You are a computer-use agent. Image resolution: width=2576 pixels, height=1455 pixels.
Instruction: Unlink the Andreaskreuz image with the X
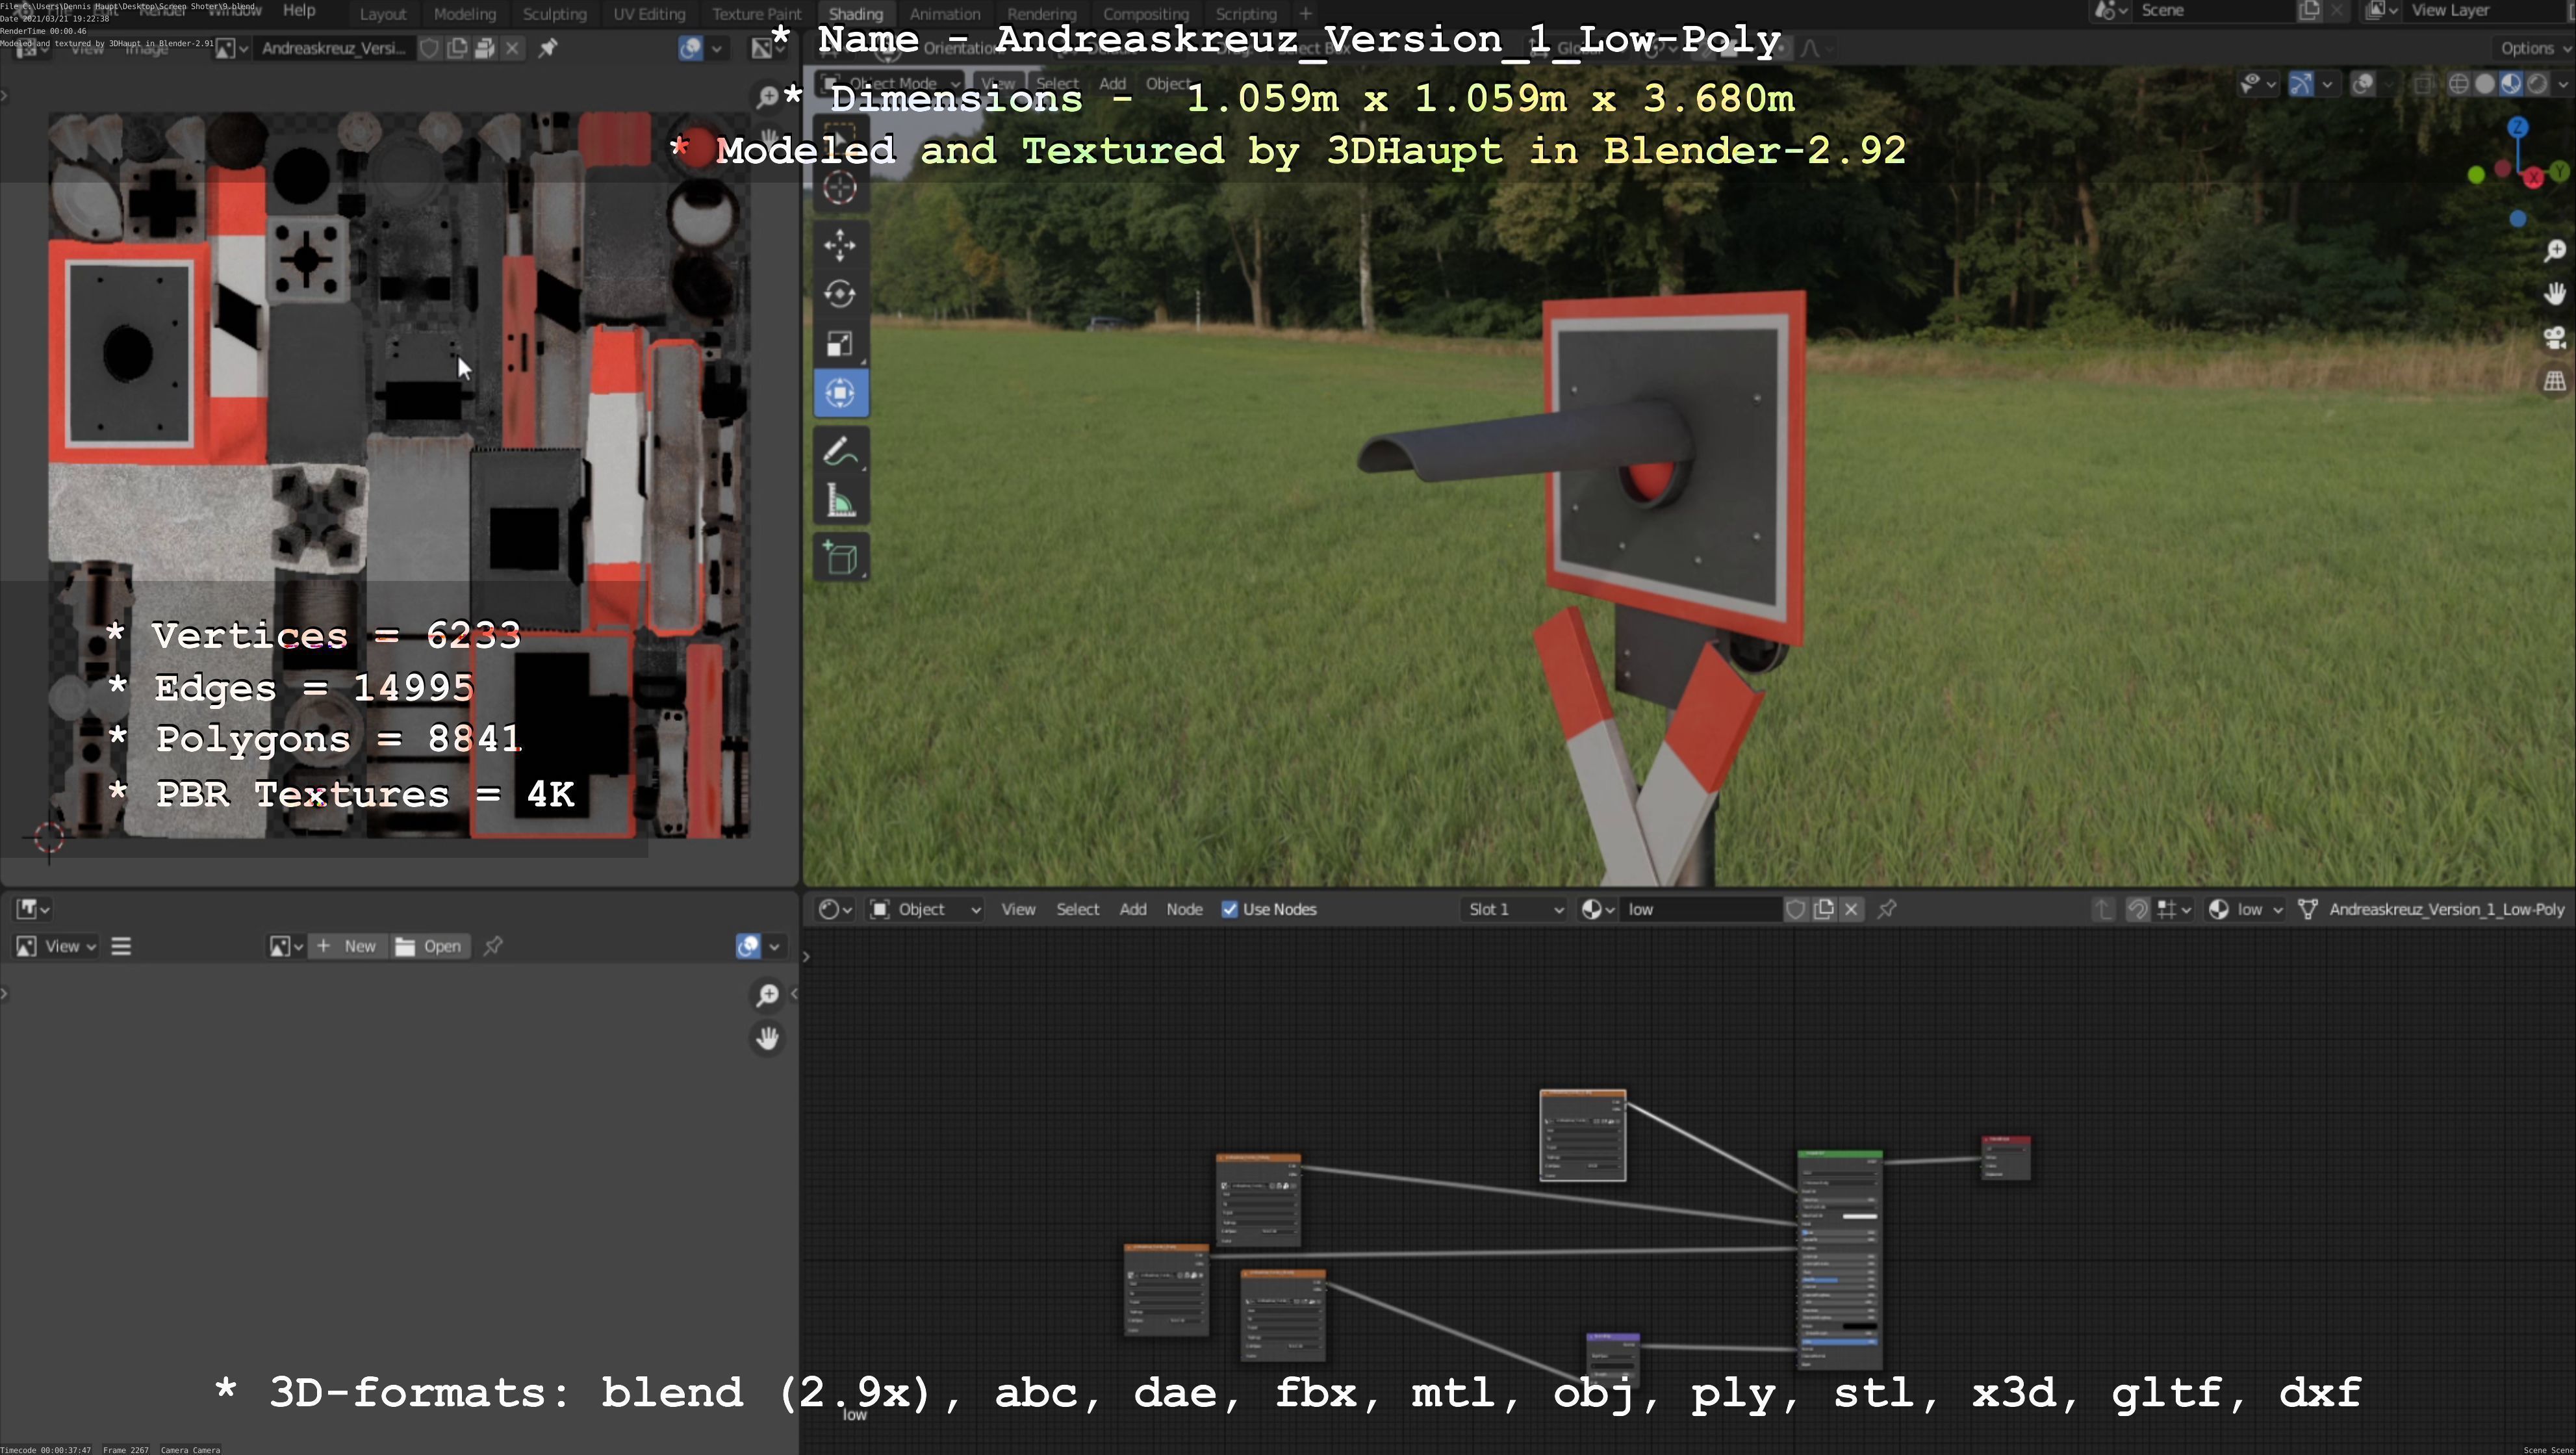click(x=512, y=48)
